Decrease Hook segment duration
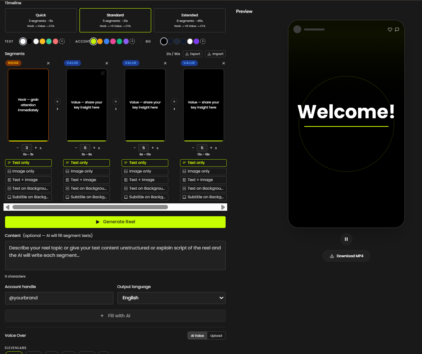The width and height of the screenshot is (422, 354). pos(18,148)
